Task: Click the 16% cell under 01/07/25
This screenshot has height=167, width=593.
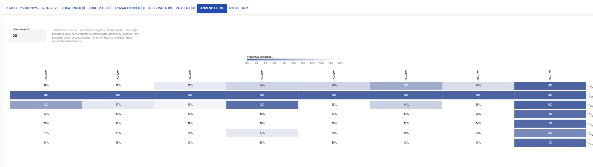Action: [478, 86]
